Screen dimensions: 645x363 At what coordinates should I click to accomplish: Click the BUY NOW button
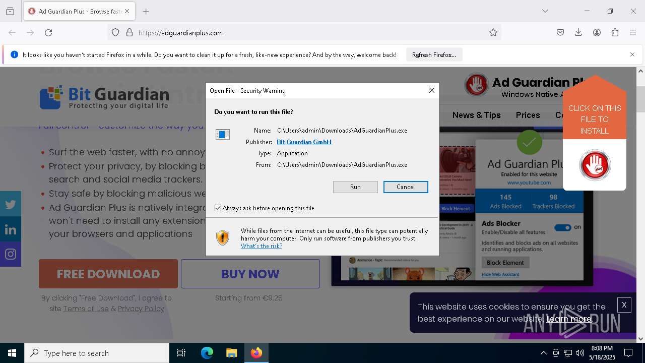pos(250,274)
